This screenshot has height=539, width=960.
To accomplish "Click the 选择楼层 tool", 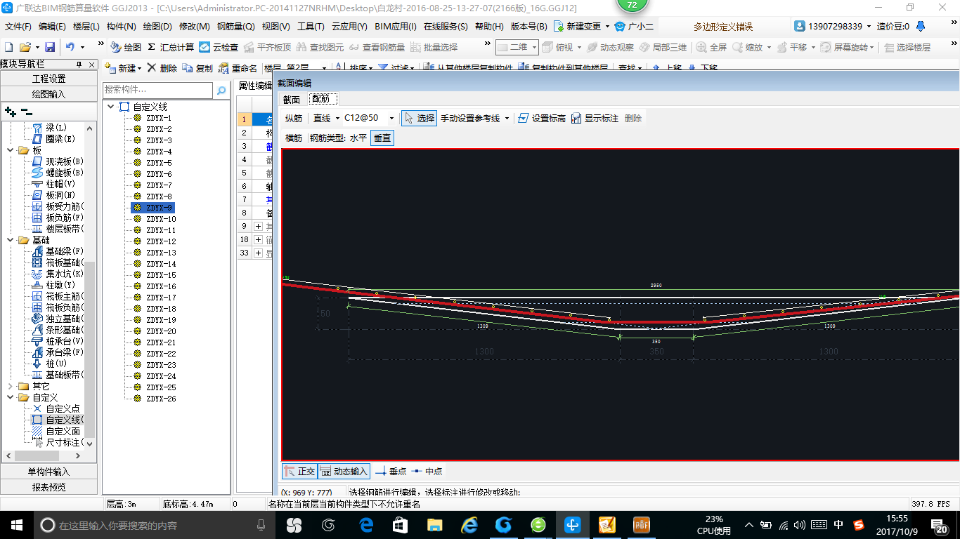I will [x=907, y=47].
